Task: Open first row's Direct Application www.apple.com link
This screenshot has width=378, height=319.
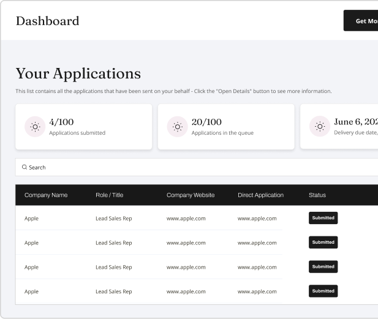Action: point(257,219)
